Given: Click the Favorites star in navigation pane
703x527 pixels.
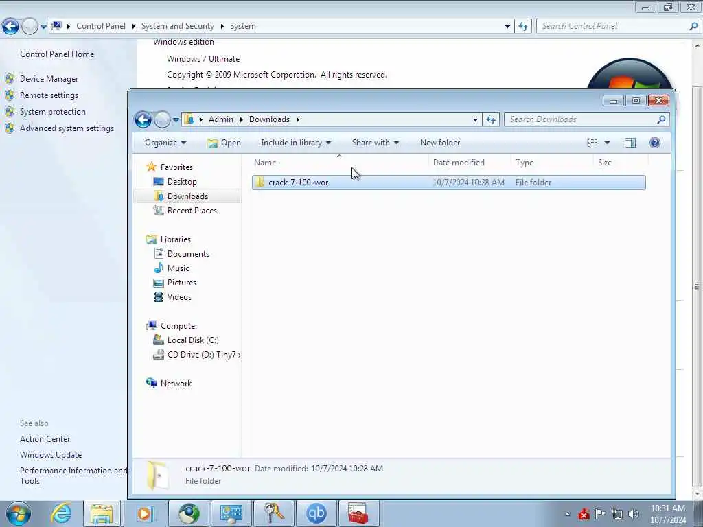Looking at the screenshot, I should (152, 167).
